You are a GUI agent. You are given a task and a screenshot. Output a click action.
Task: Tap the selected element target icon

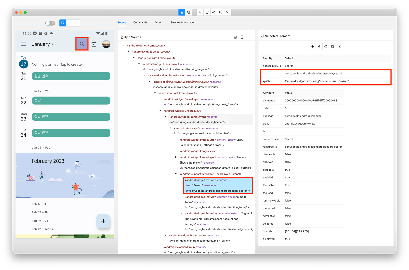pos(312,46)
